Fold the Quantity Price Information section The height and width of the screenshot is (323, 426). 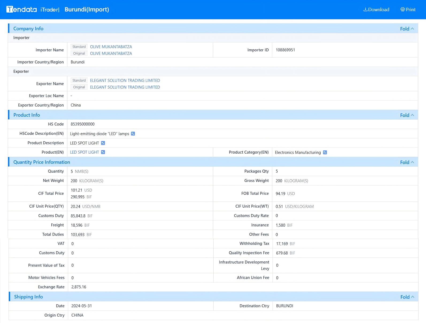point(407,162)
